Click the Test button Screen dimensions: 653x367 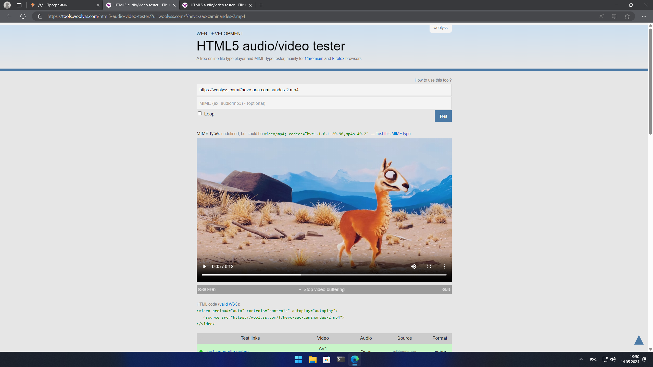click(443, 116)
